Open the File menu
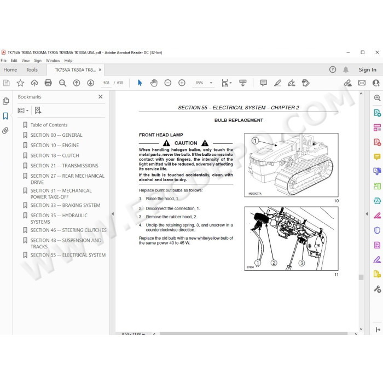Viewport: 383px width, 383px height. click(x=4, y=61)
